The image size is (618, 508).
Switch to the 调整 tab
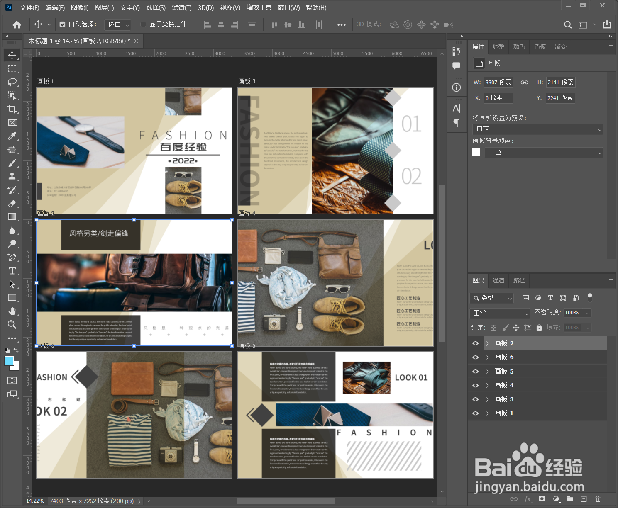point(498,46)
